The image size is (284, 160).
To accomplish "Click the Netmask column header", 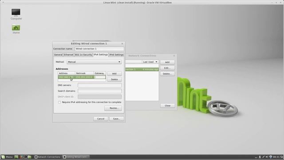I will coord(84,73).
